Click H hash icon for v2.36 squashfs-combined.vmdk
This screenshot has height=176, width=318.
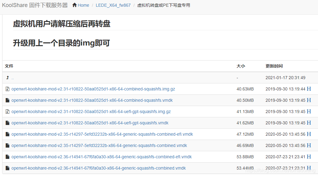pyautogui.click(x=309, y=168)
